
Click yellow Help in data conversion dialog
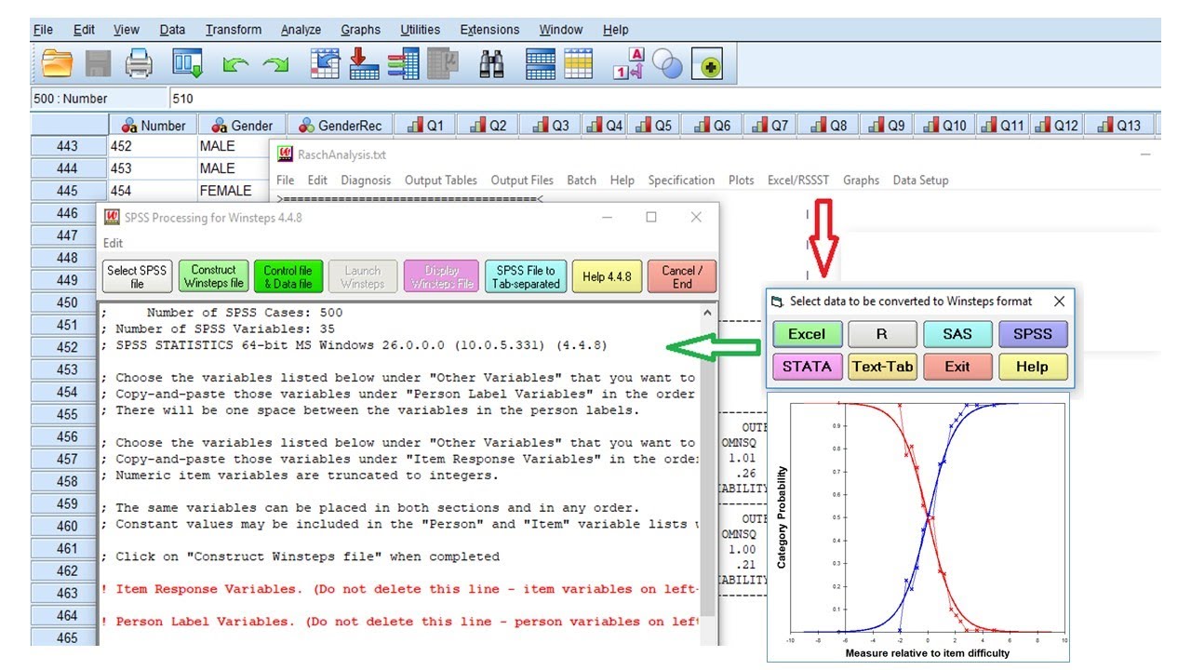(x=1033, y=367)
